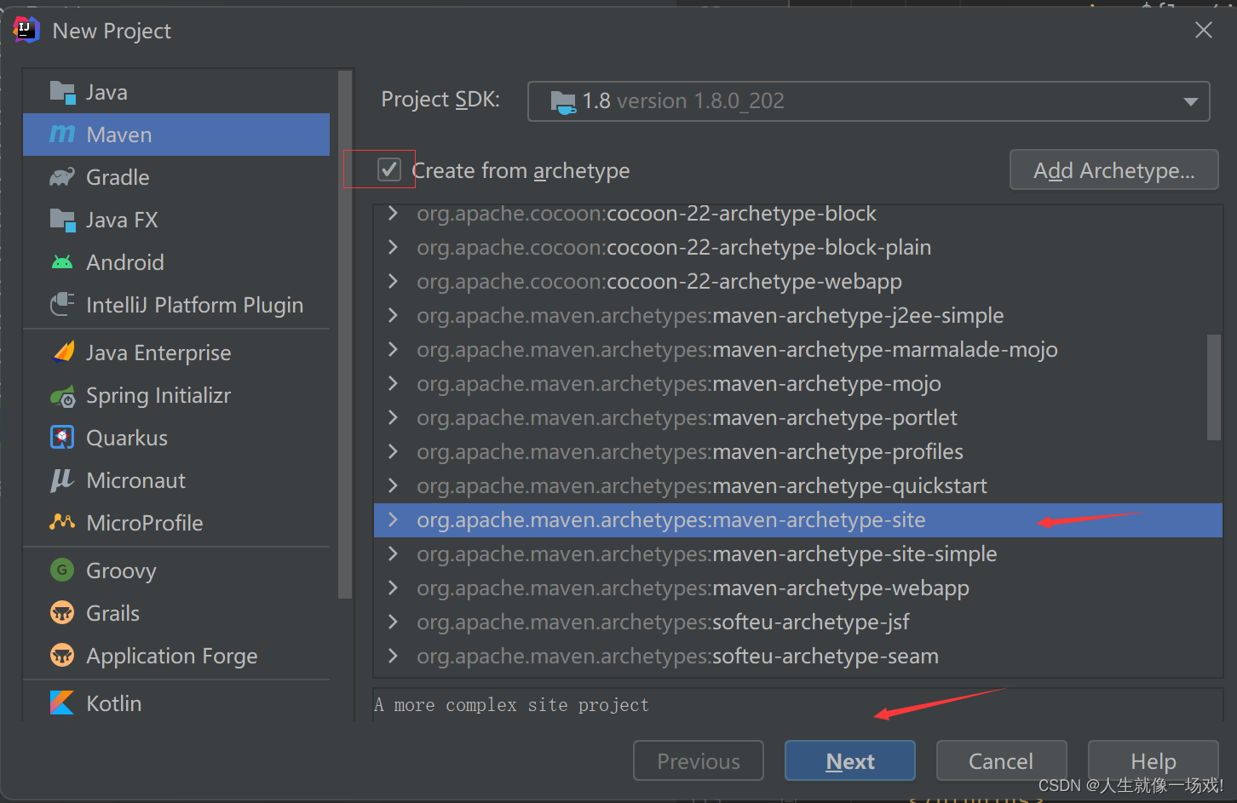Image resolution: width=1237 pixels, height=803 pixels.
Task: Choose Gradle in project list
Action: (x=176, y=177)
